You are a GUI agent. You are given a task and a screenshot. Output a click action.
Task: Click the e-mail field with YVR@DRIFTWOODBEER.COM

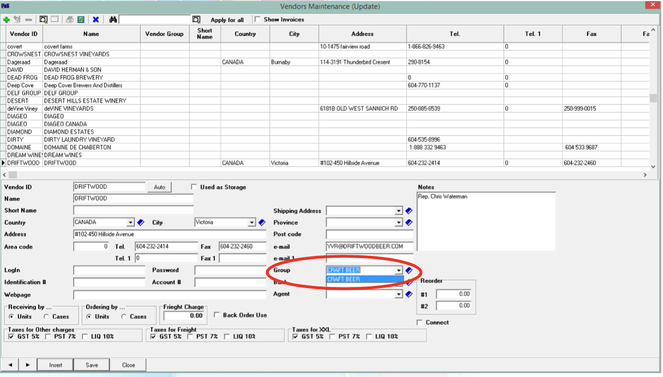(369, 247)
